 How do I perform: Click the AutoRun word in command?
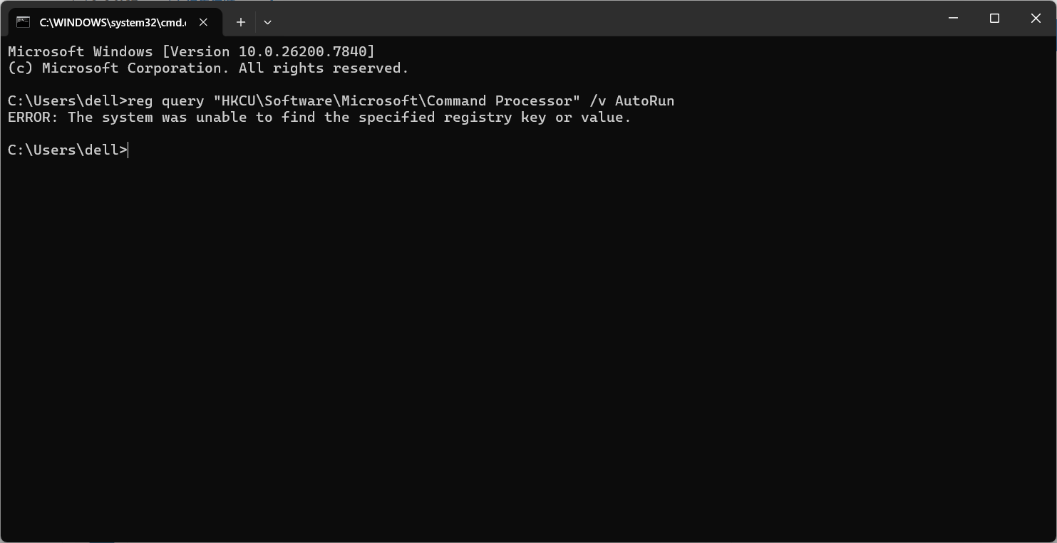pyautogui.click(x=644, y=101)
